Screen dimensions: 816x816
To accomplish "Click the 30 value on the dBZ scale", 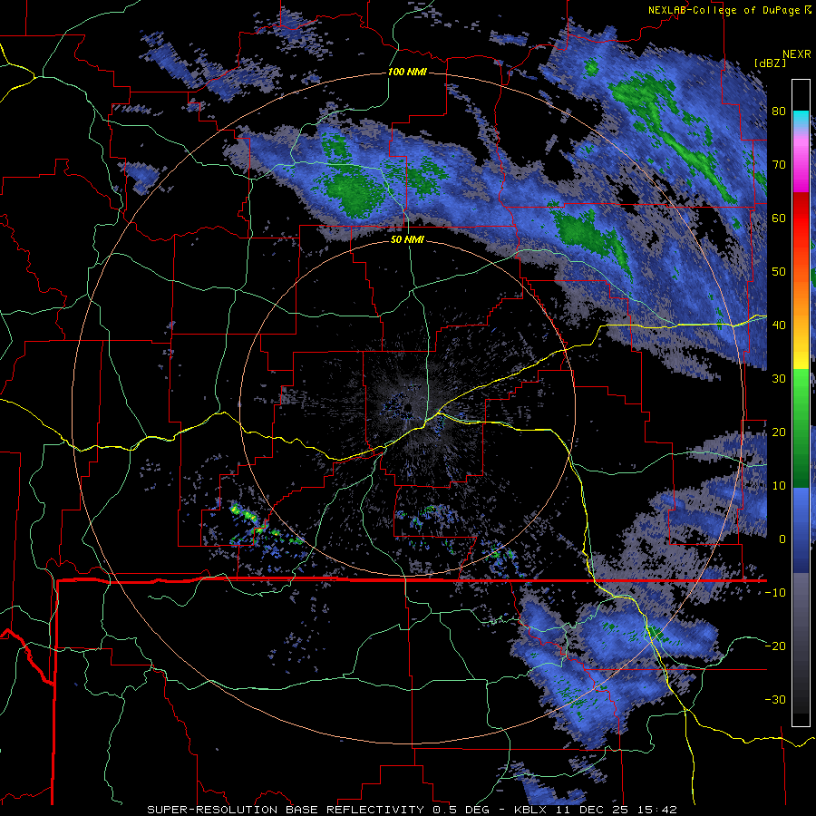I will coord(779,379).
